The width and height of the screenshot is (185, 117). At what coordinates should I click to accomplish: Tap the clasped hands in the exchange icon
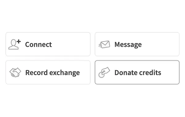15,74
